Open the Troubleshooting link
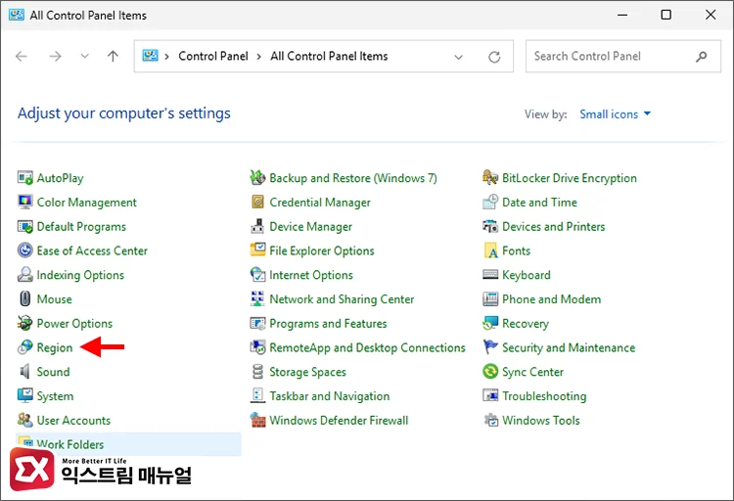This screenshot has height=501, width=734. click(544, 396)
